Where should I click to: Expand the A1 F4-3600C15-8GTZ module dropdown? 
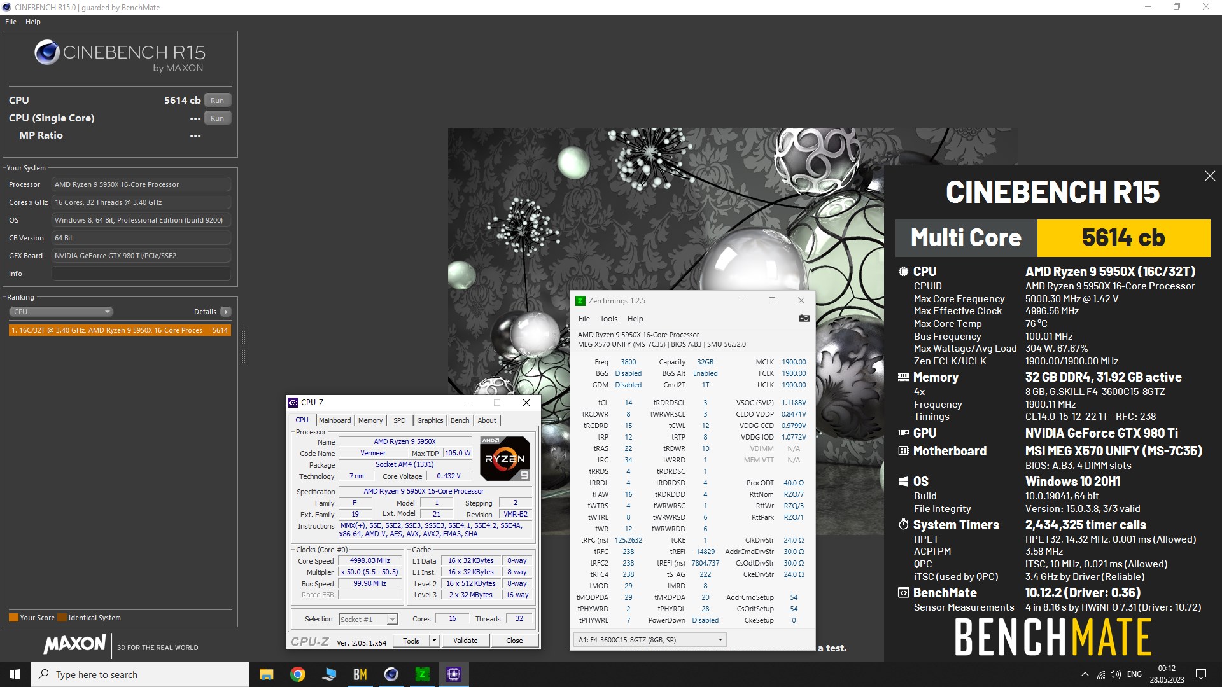[x=650, y=640]
